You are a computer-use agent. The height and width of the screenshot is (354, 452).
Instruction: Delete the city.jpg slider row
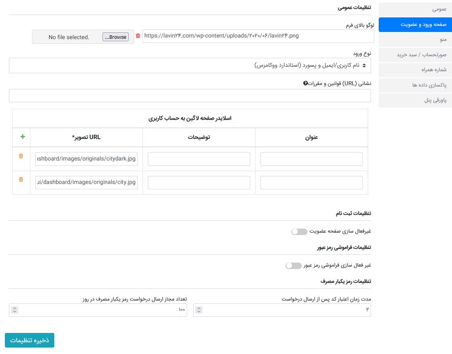[21, 179]
